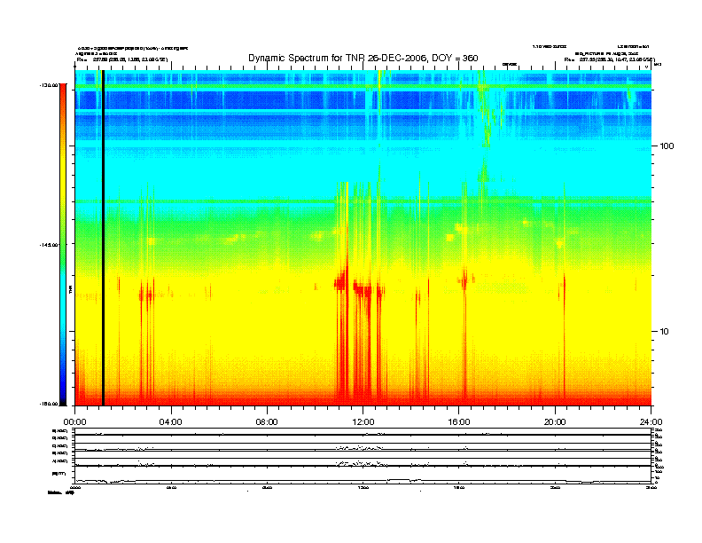This screenshot has width=702, height=543.
Task: Click the 04:00 time axis label
Action: click(171, 422)
